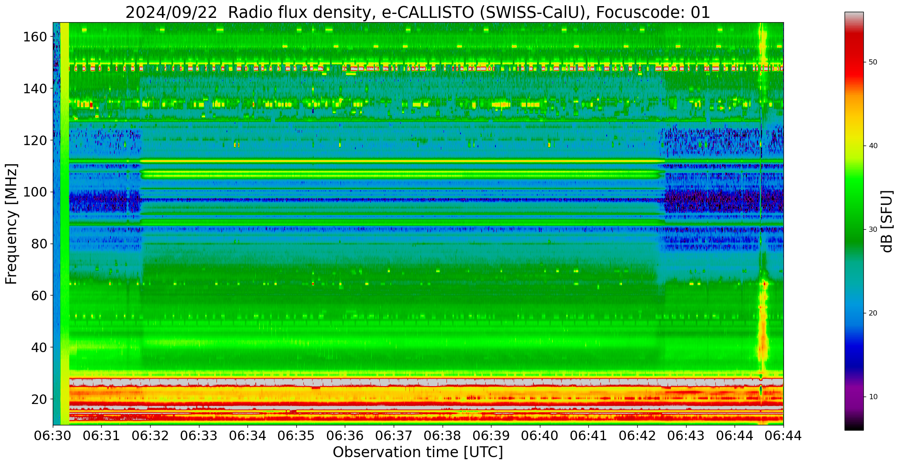Click the 06:31 time tick label
The width and height of the screenshot is (900, 465).
tap(102, 436)
